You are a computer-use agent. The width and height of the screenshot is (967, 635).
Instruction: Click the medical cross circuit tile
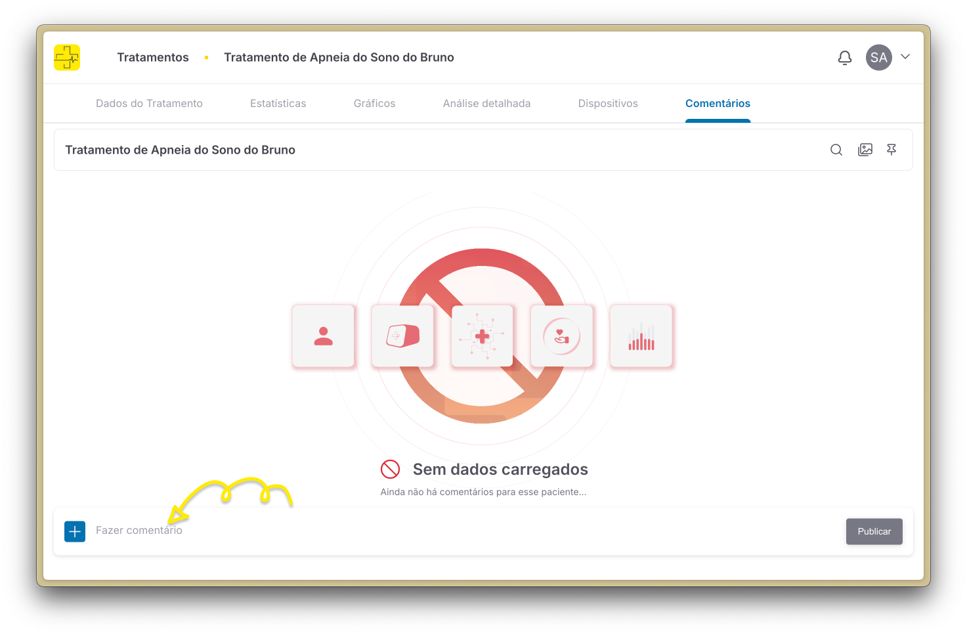[482, 336]
